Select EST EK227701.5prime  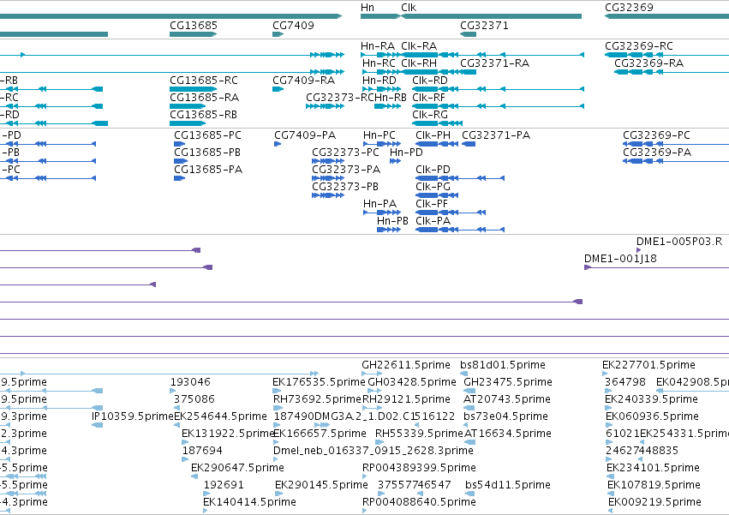point(648,365)
